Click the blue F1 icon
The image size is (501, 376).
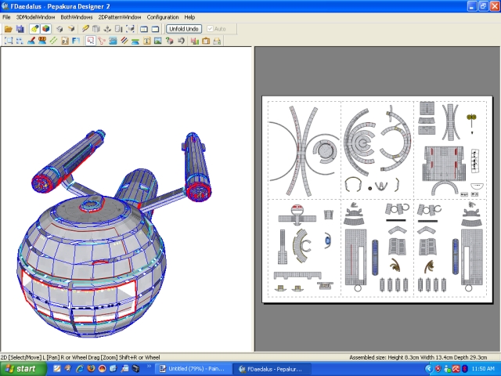coord(76,41)
